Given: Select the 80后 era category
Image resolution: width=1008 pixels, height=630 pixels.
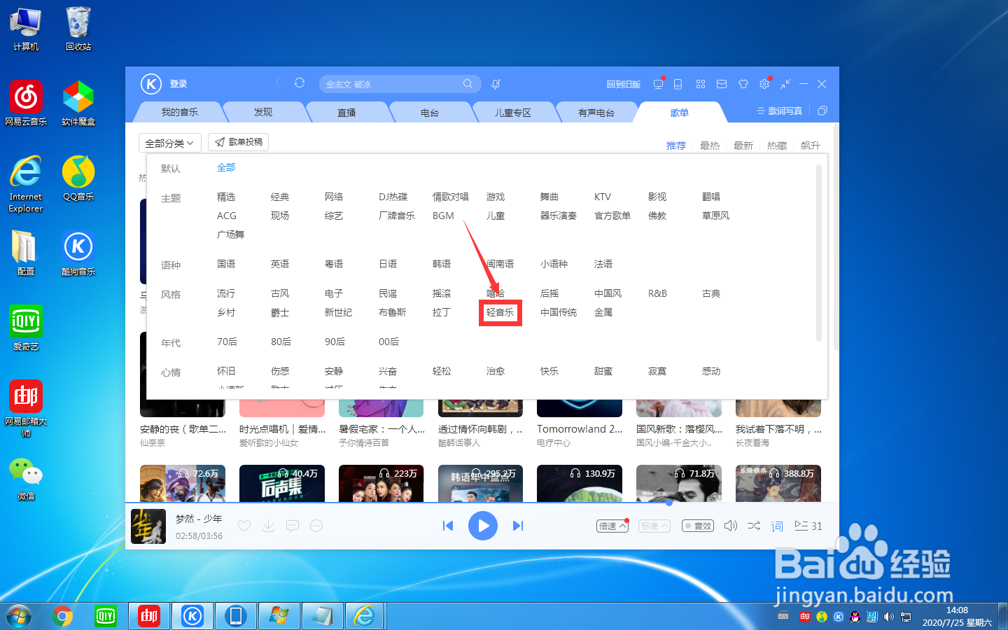Looking at the screenshot, I should coord(281,342).
